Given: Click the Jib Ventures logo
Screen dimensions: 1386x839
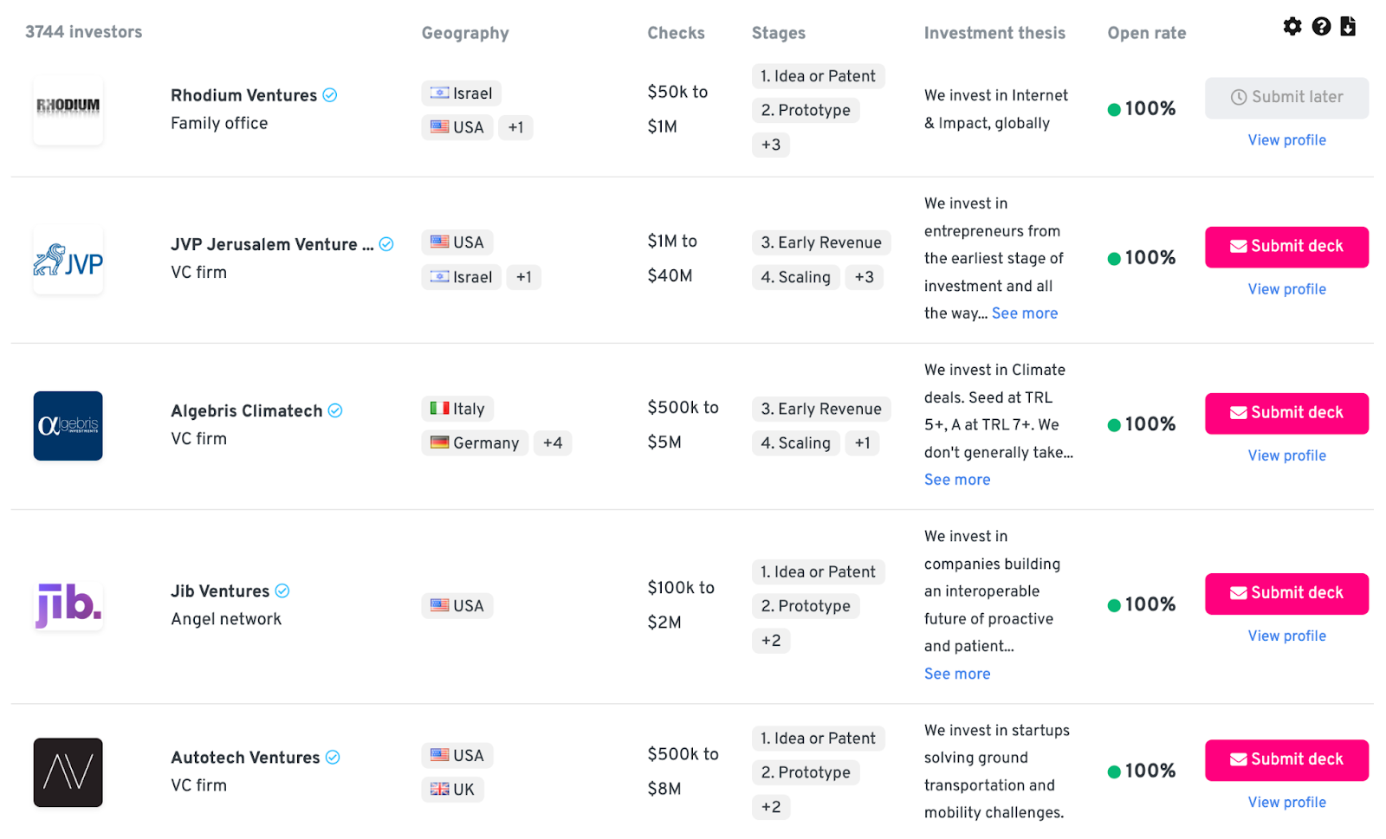Looking at the screenshot, I should coord(68,605).
